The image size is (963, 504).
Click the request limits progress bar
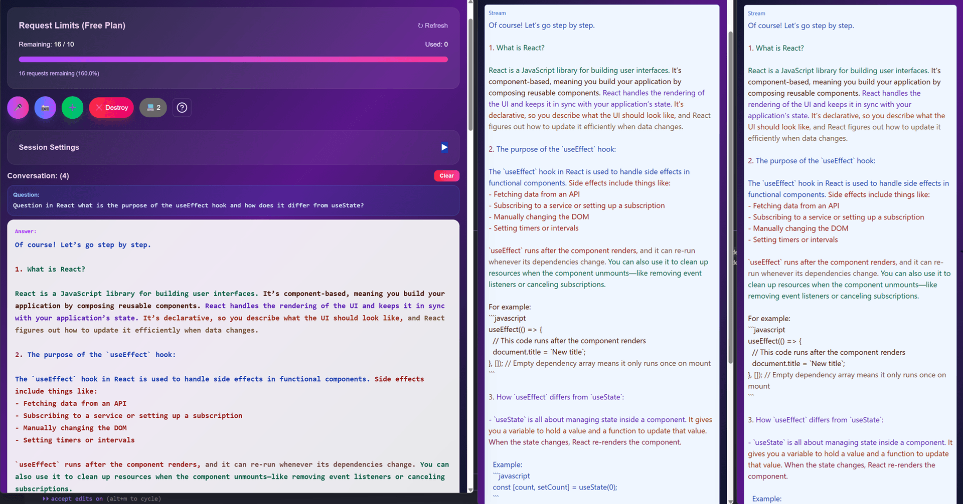point(233,59)
